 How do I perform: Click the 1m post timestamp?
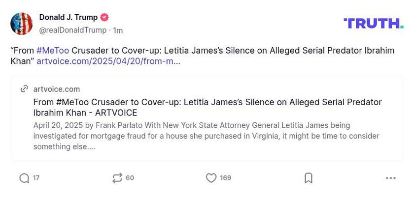pos(118,30)
